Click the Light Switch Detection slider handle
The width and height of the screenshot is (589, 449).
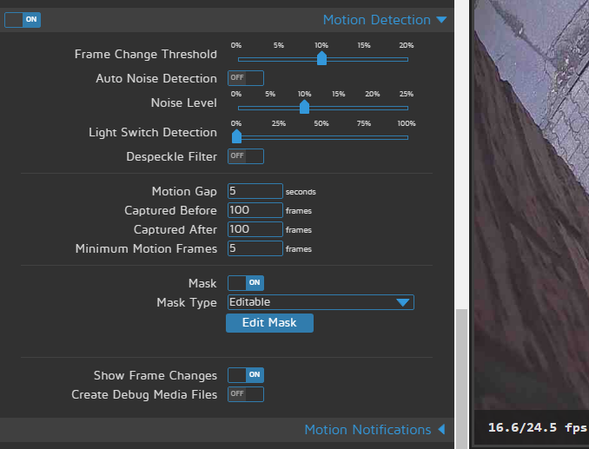236,136
